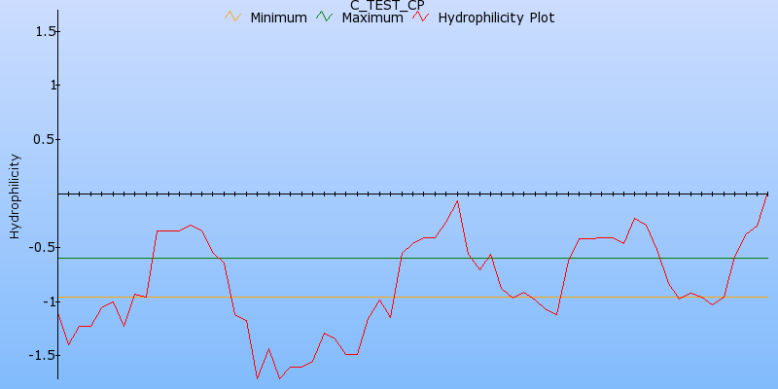Select the Hydrophilicity Plot legend text

[496, 18]
